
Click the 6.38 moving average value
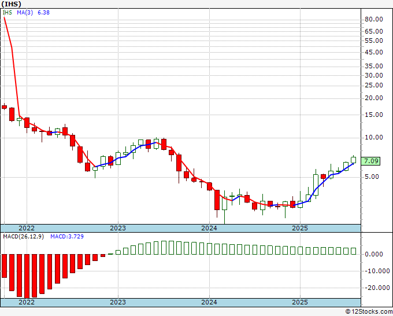[x=43, y=13]
